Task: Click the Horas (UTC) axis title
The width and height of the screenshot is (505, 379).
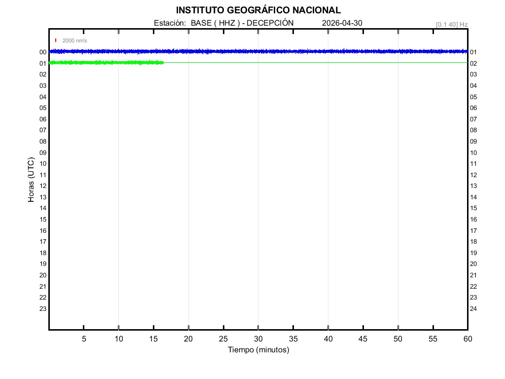Action: (31, 180)
